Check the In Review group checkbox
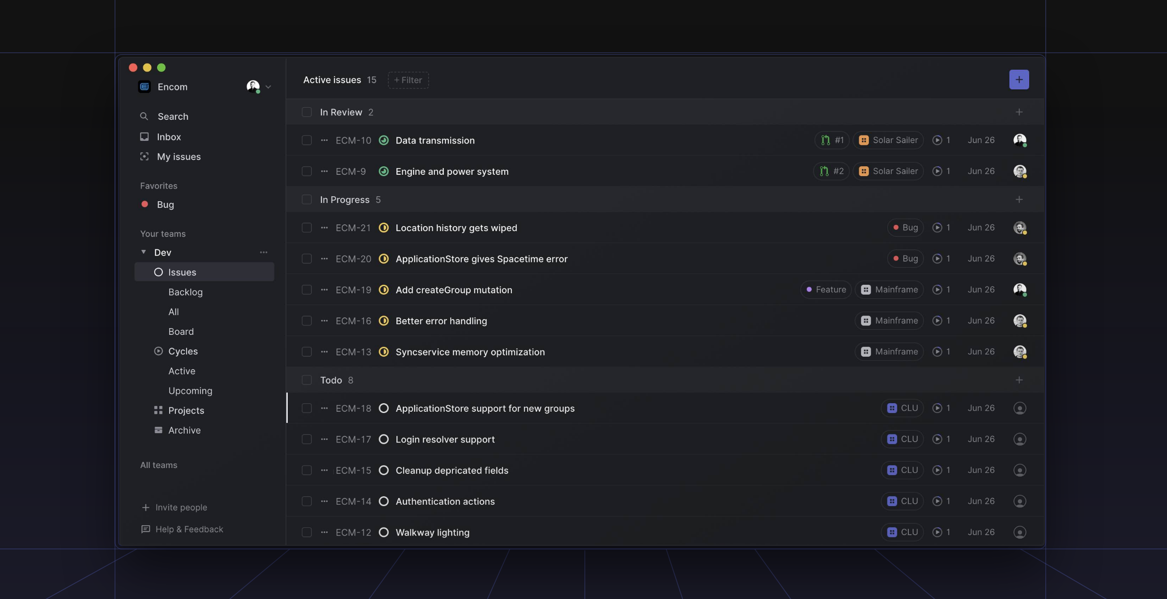Screen dimensions: 1167x599 coord(307,112)
